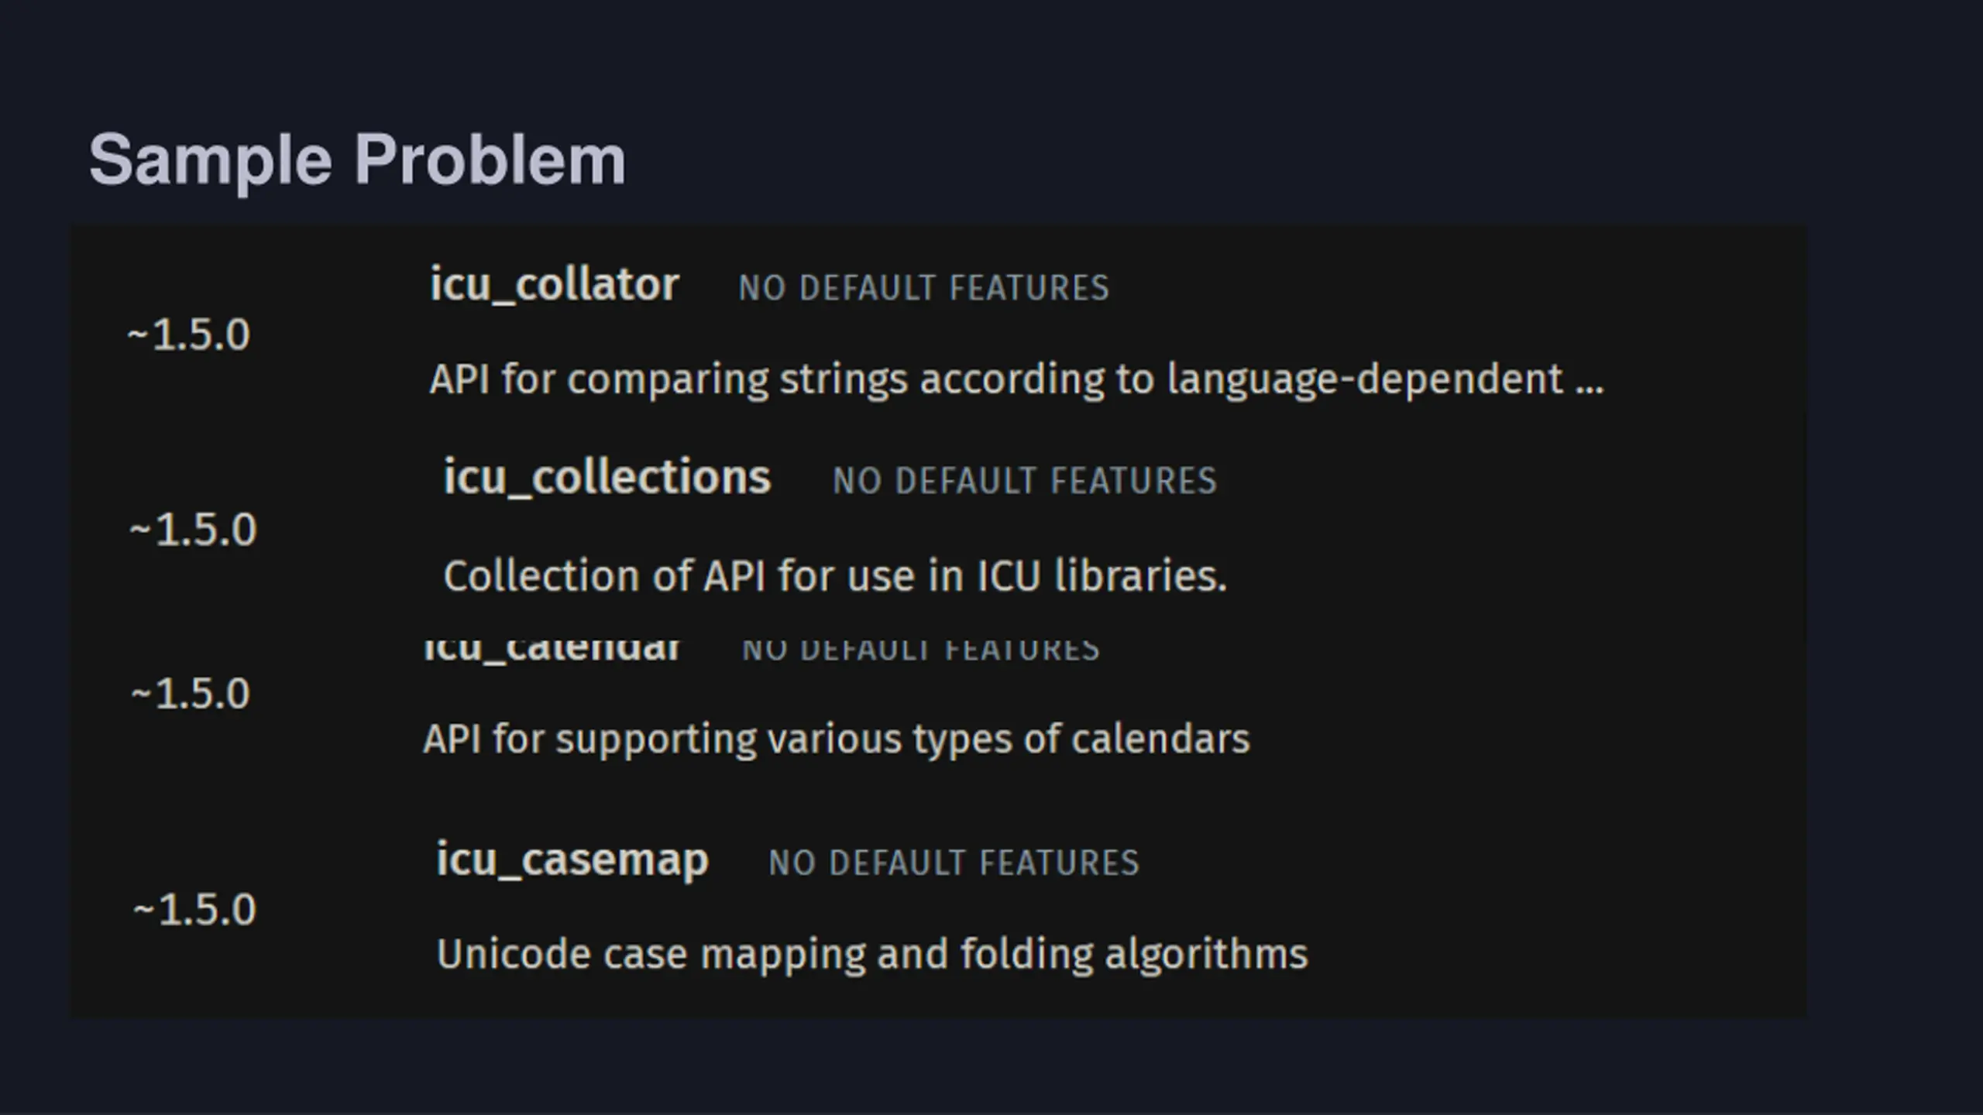1983x1115 pixels.
Task: Click 'Unicode case mapping and folding algorithms' text
Action: click(x=872, y=955)
